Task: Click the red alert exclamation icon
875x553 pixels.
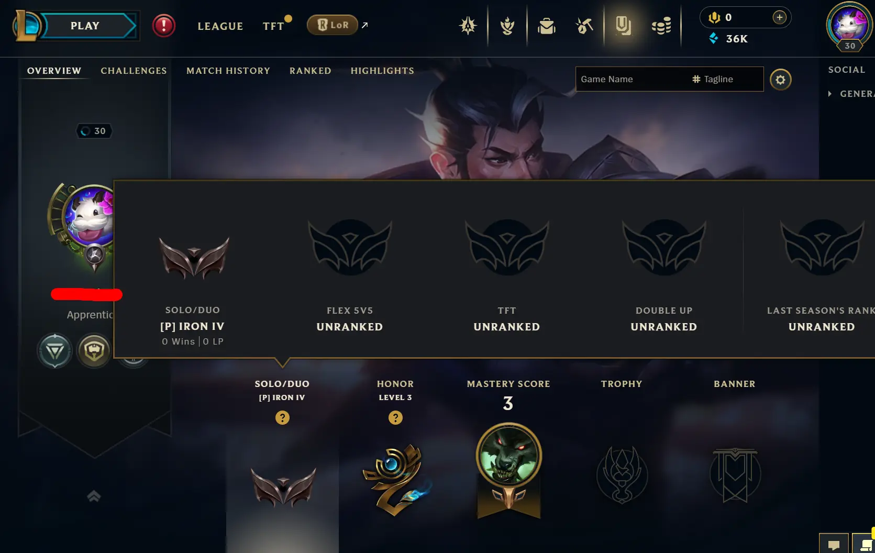Action: (x=164, y=25)
